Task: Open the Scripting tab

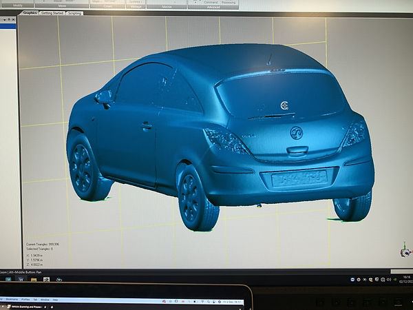Action: coord(74,13)
